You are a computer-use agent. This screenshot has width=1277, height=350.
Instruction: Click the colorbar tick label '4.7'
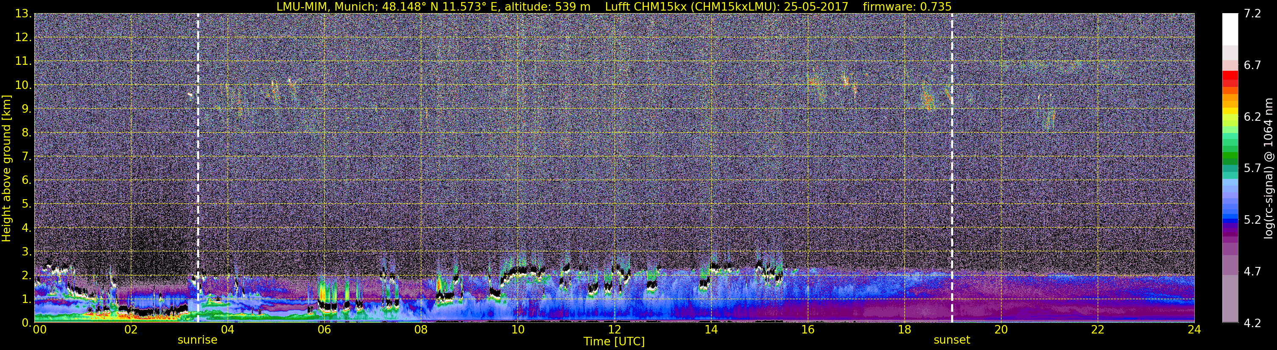click(1252, 271)
